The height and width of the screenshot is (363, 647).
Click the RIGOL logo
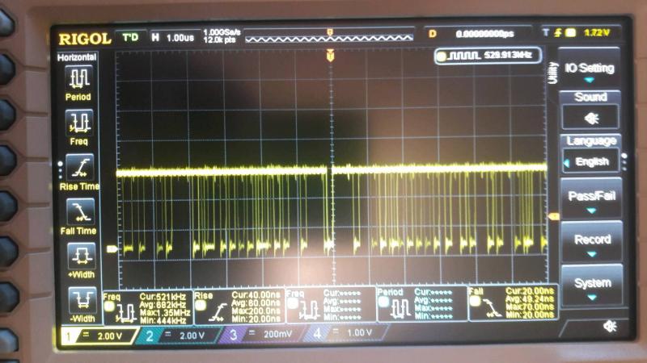[83, 36]
